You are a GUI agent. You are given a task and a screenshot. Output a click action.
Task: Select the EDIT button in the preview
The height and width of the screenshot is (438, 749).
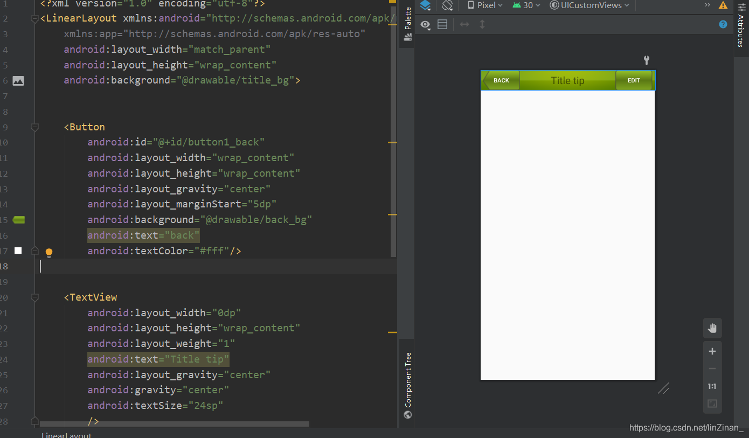pos(634,80)
